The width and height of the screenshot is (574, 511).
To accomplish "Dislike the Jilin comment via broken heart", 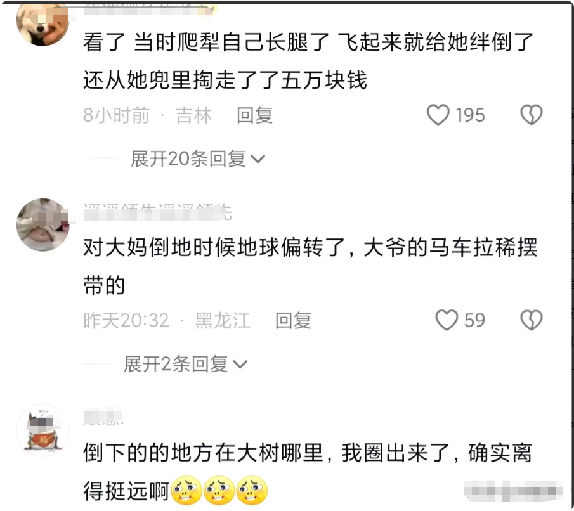I will pyautogui.click(x=531, y=115).
